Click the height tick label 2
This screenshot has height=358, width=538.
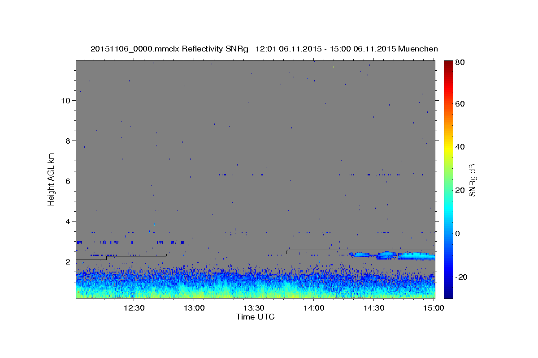point(68,262)
